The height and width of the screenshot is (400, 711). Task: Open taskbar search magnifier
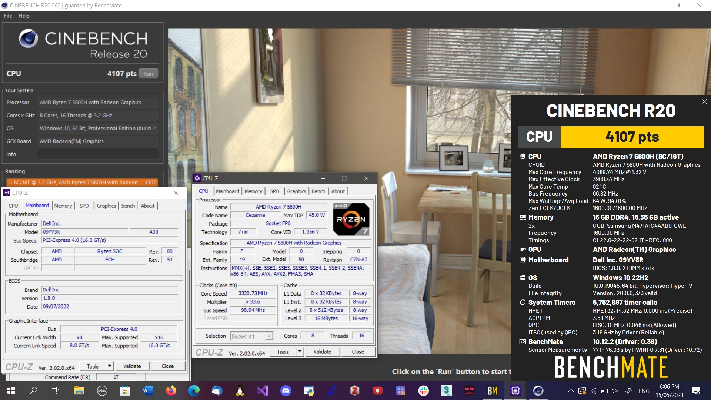point(33,391)
